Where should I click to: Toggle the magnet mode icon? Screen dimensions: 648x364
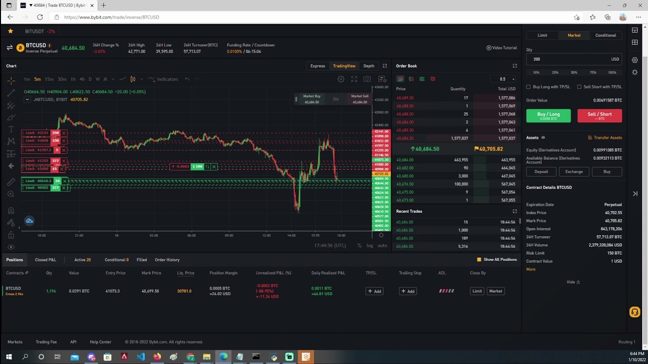(11, 211)
